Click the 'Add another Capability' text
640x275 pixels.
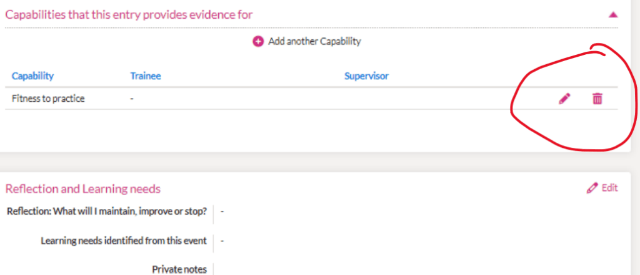tap(314, 42)
